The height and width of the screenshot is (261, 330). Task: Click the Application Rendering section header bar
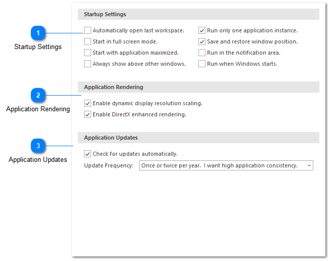(198, 87)
